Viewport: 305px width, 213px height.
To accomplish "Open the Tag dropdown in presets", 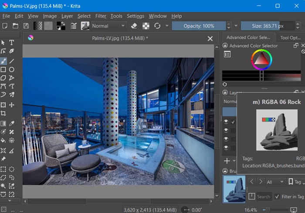I will point(296,182).
